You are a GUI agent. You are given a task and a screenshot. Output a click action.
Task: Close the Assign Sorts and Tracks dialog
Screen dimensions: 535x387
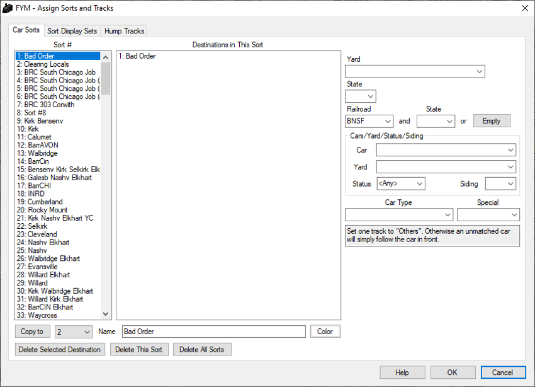(x=525, y=8)
